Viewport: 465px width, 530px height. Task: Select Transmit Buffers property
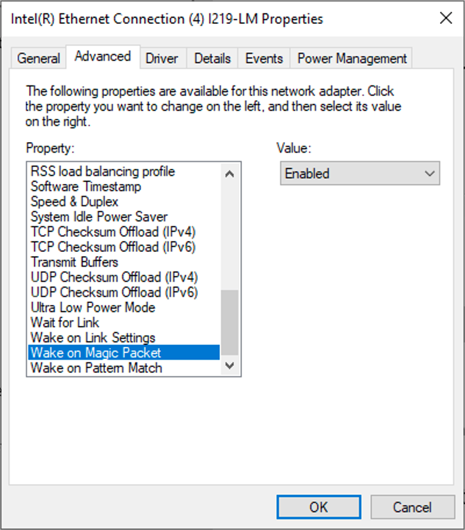pos(124,262)
